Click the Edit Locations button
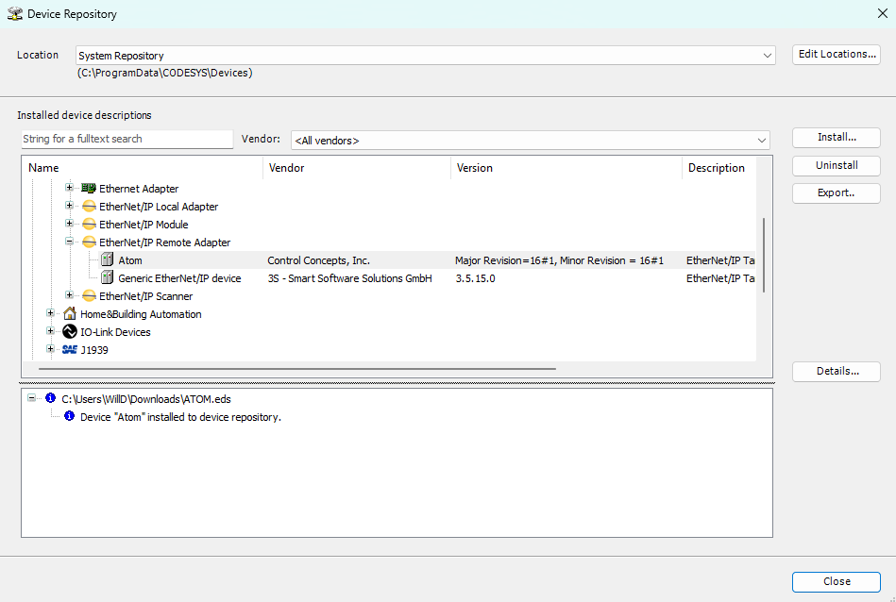Image resolution: width=896 pixels, height=602 pixels. pos(835,54)
